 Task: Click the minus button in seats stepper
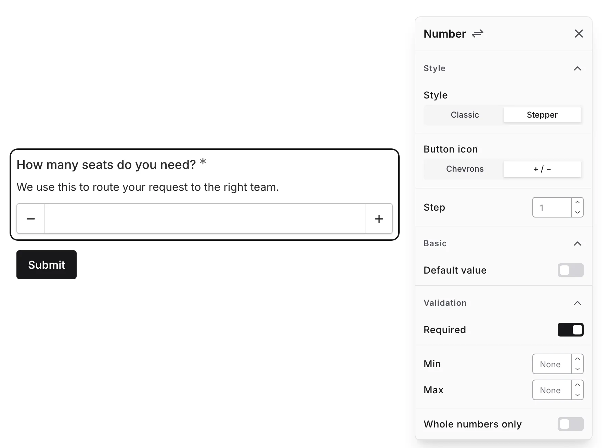pyautogui.click(x=31, y=219)
